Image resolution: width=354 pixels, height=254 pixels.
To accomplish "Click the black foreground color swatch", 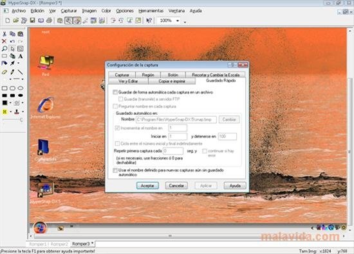I will point(5,103).
